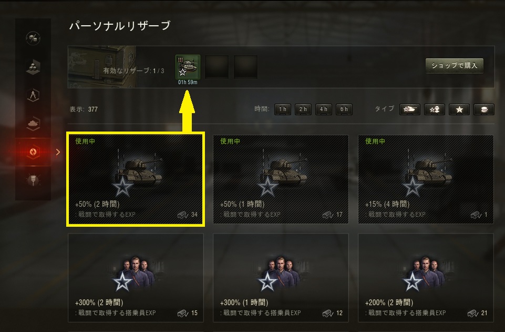Filter by crew EXP reserve type icon

pos(435,109)
